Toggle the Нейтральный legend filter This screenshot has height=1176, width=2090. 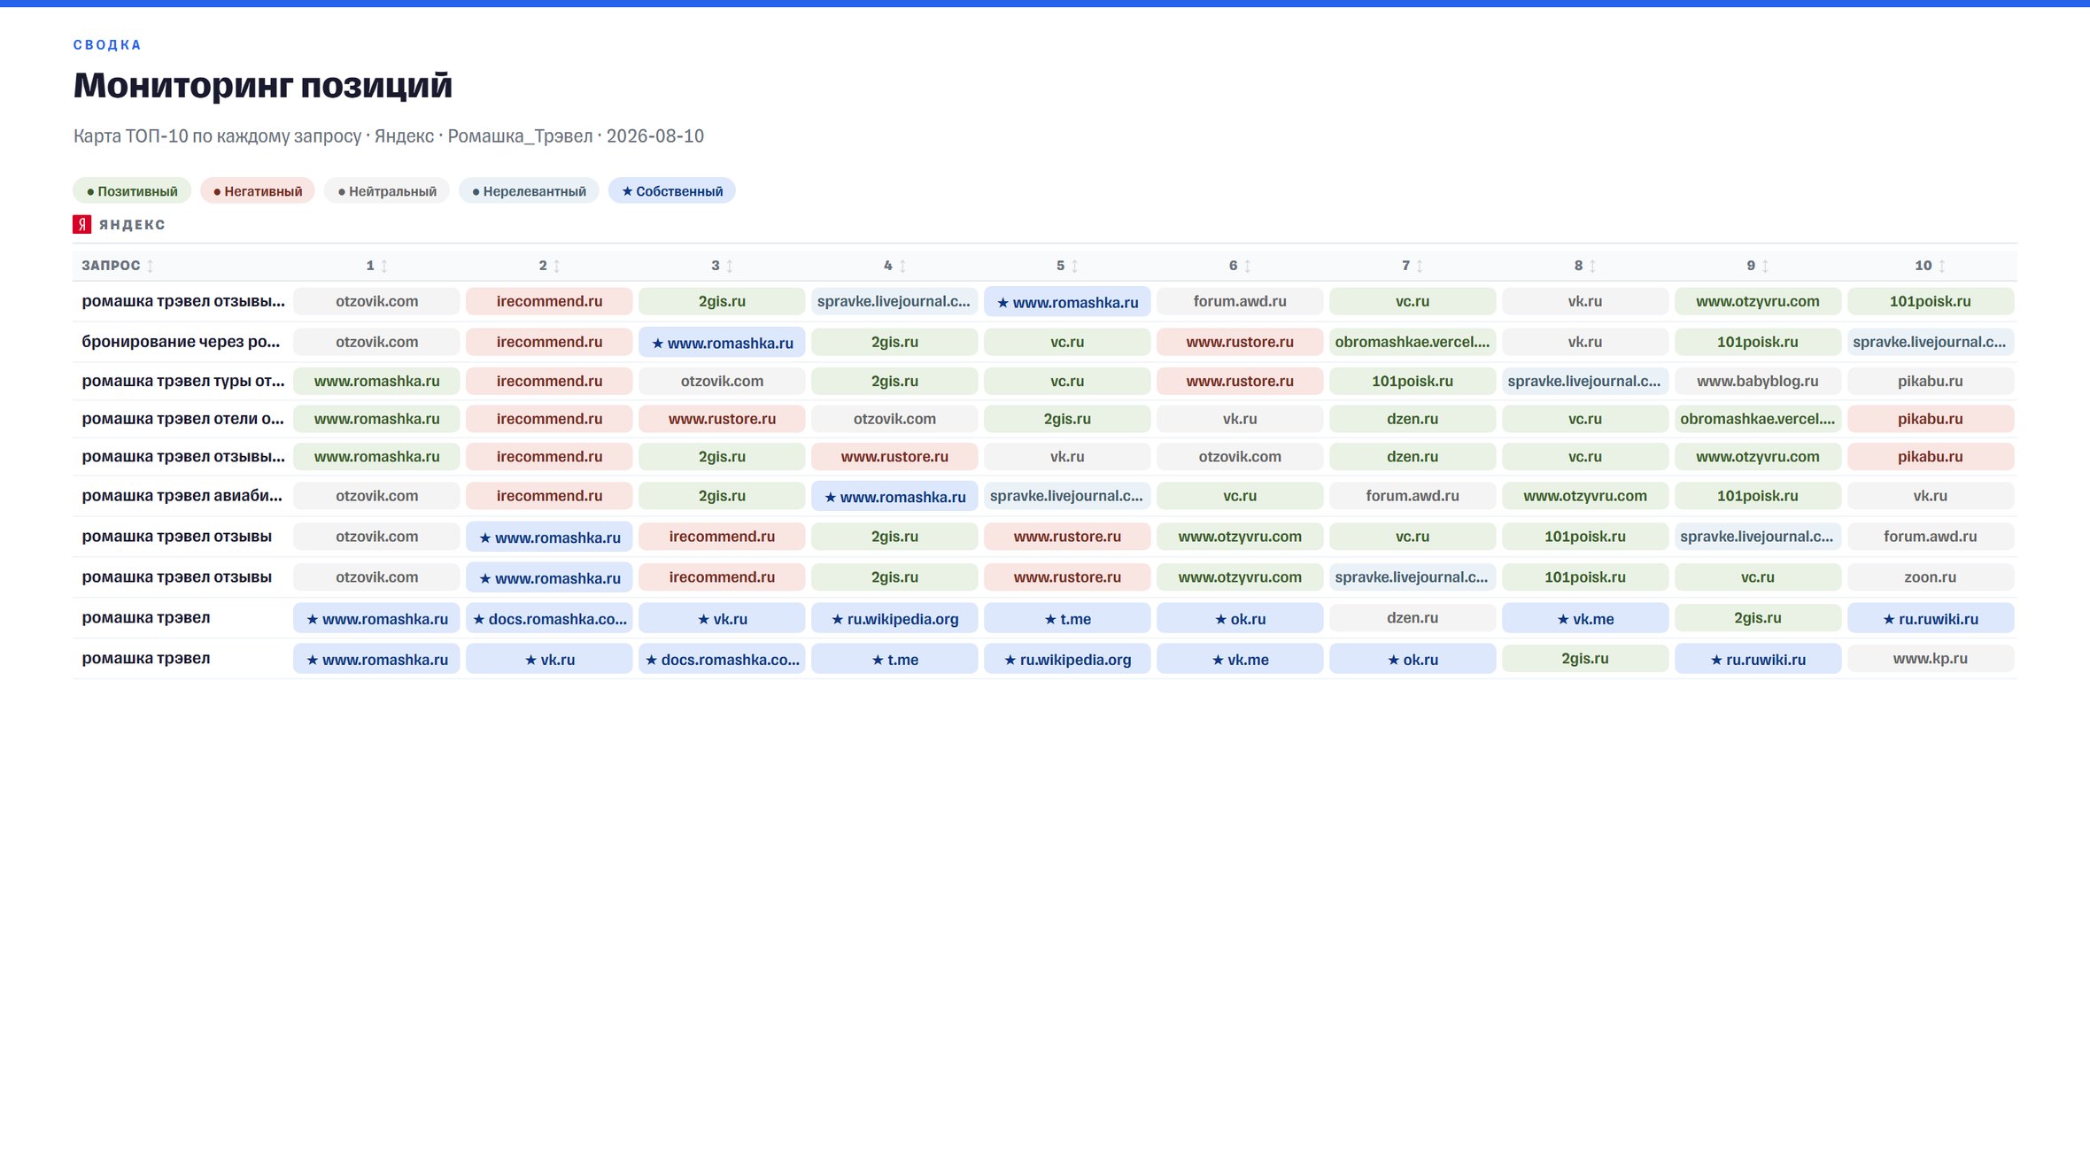pos(387,191)
